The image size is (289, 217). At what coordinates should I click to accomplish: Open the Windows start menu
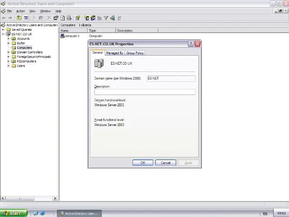pos(13,213)
